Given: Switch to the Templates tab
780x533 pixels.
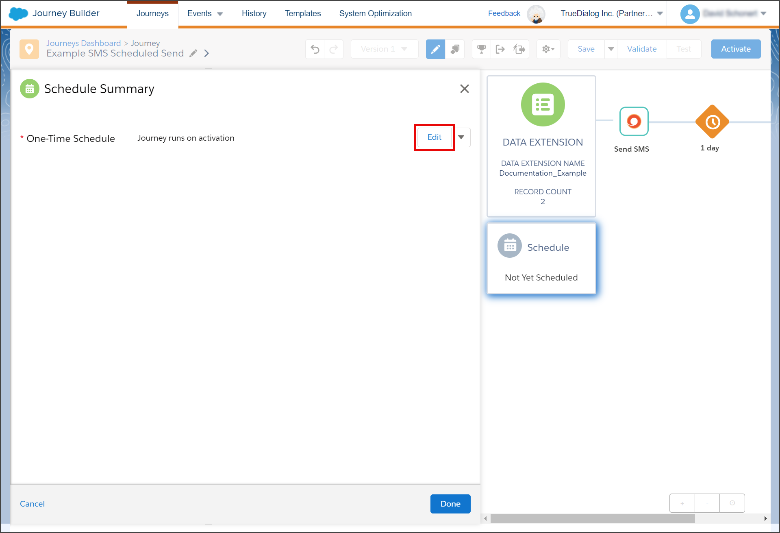Looking at the screenshot, I should pyautogui.click(x=303, y=13).
